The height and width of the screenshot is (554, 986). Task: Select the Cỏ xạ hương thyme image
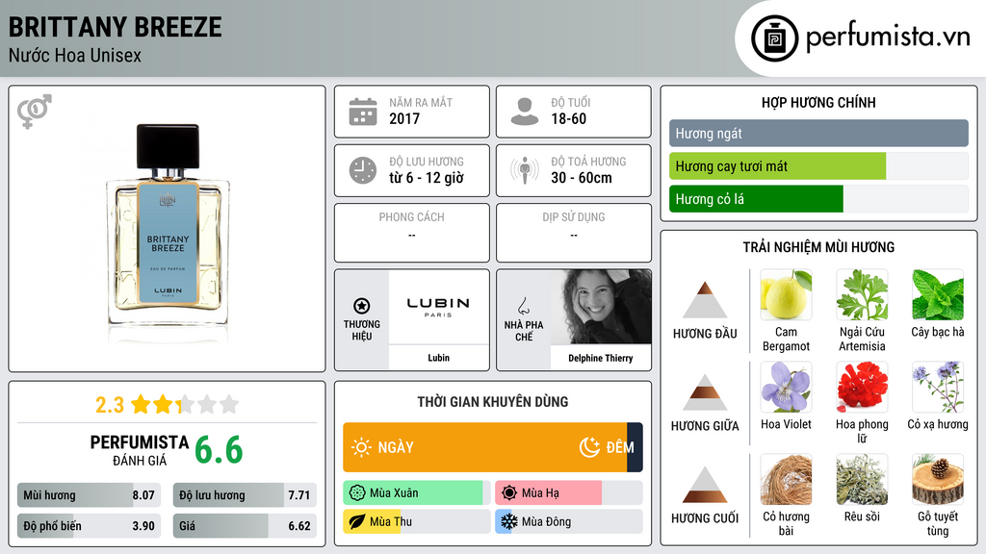click(x=938, y=387)
